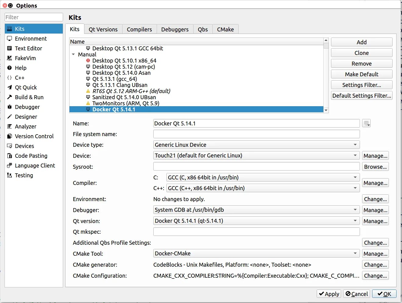
Task: Clone the selected kit
Action: pos(362,53)
